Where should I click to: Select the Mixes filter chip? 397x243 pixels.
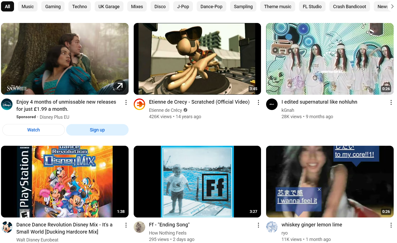[137, 6]
